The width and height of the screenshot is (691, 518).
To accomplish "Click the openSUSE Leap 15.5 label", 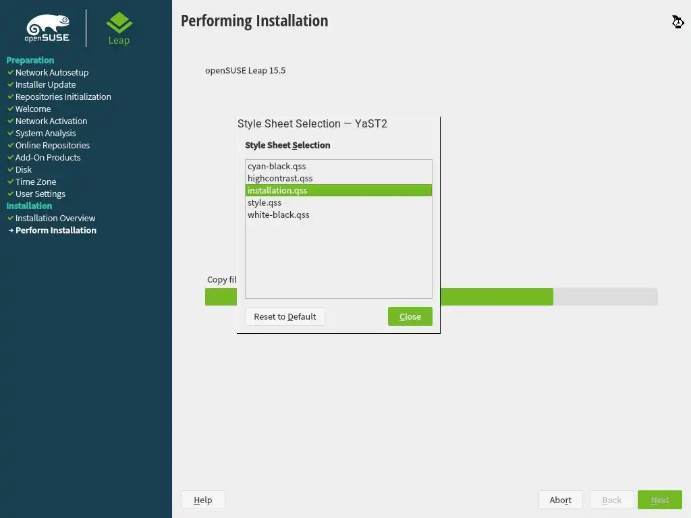I will pos(245,70).
